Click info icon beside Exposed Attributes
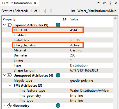This screenshot has height=109, width=119. pyautogui.click(x=58, y=25)
